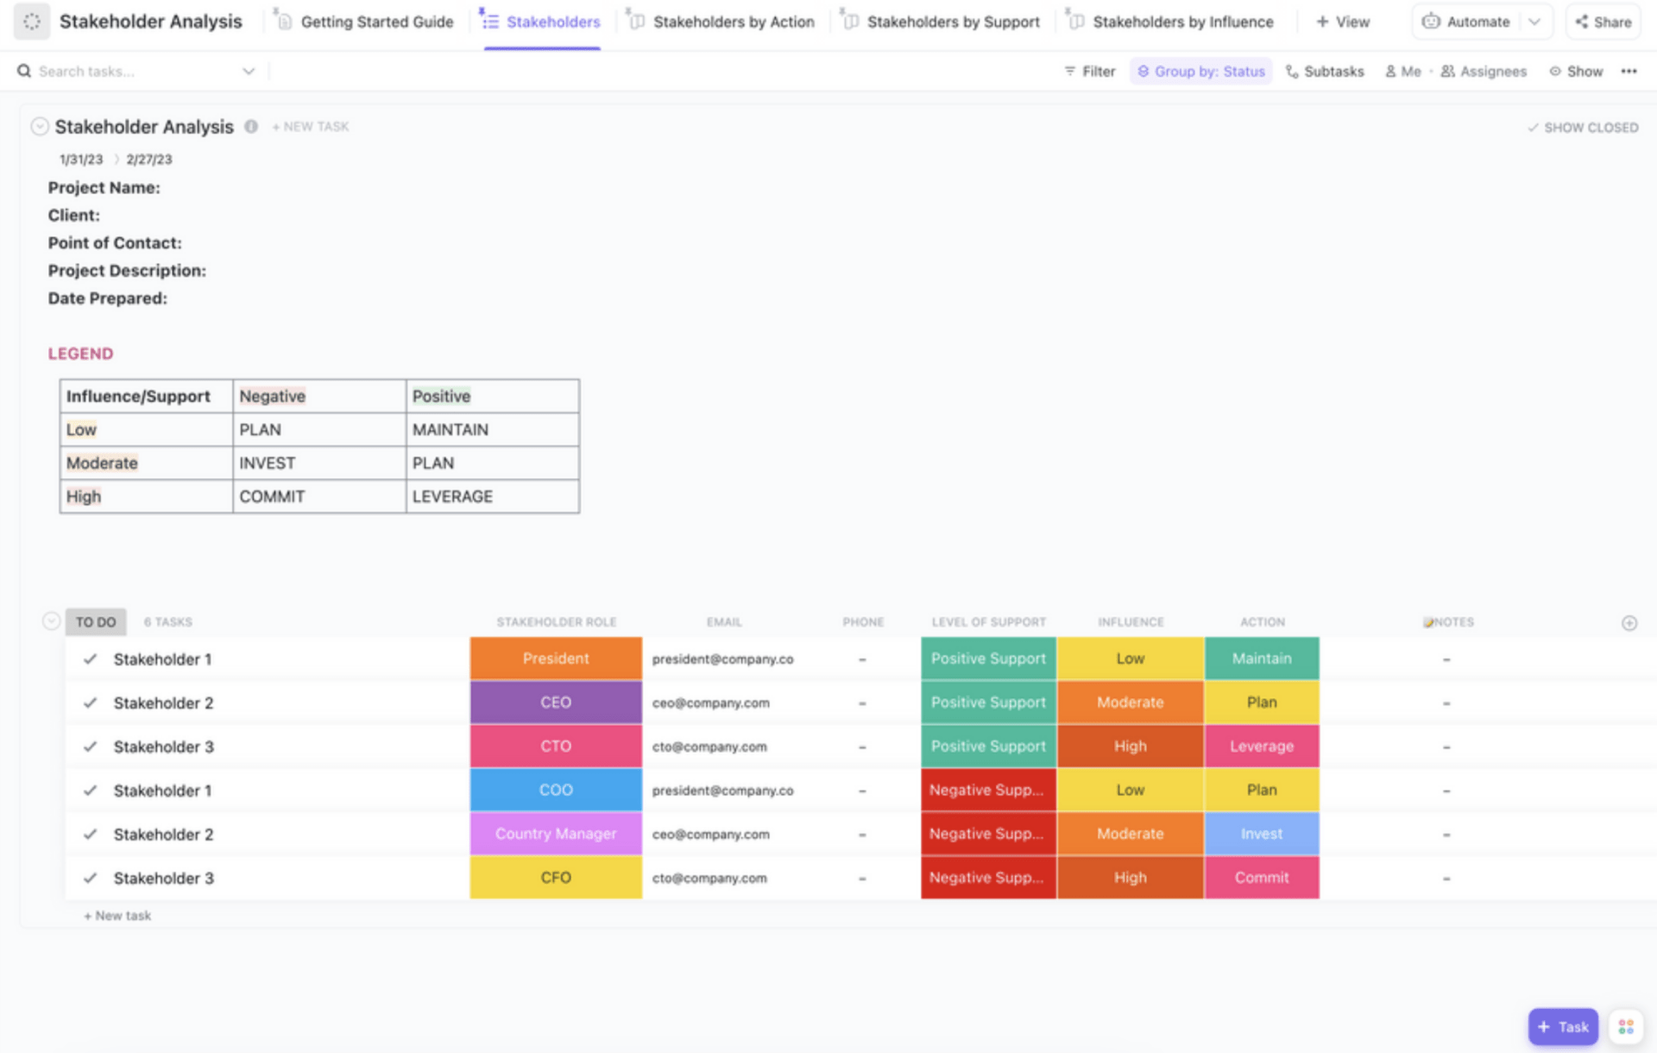Expand the search tasks dropdown arrow
This screenshot has height=1053, width=1657.
point(250,72)
